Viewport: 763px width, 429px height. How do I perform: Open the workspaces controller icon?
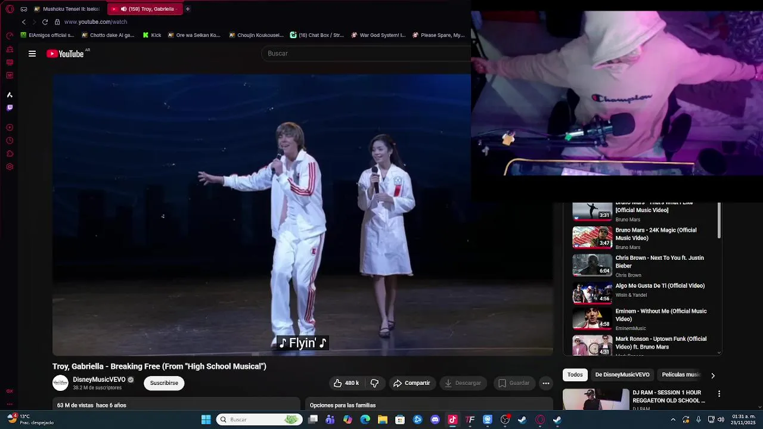(24, 9)
